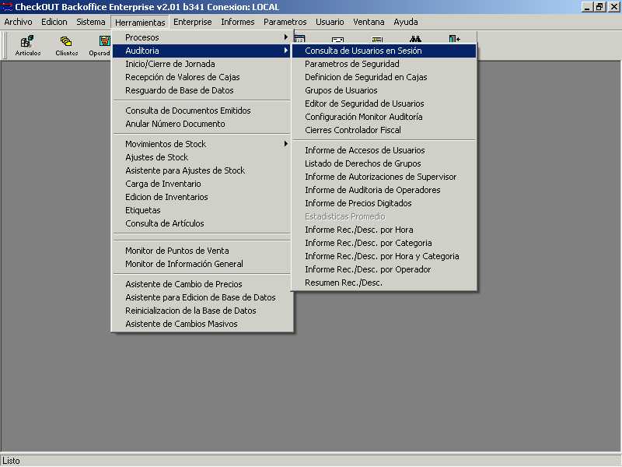Select Consulta de Usuarios en Sesión
This screenshot has width=622, height=467.
[x=384, y=51]
